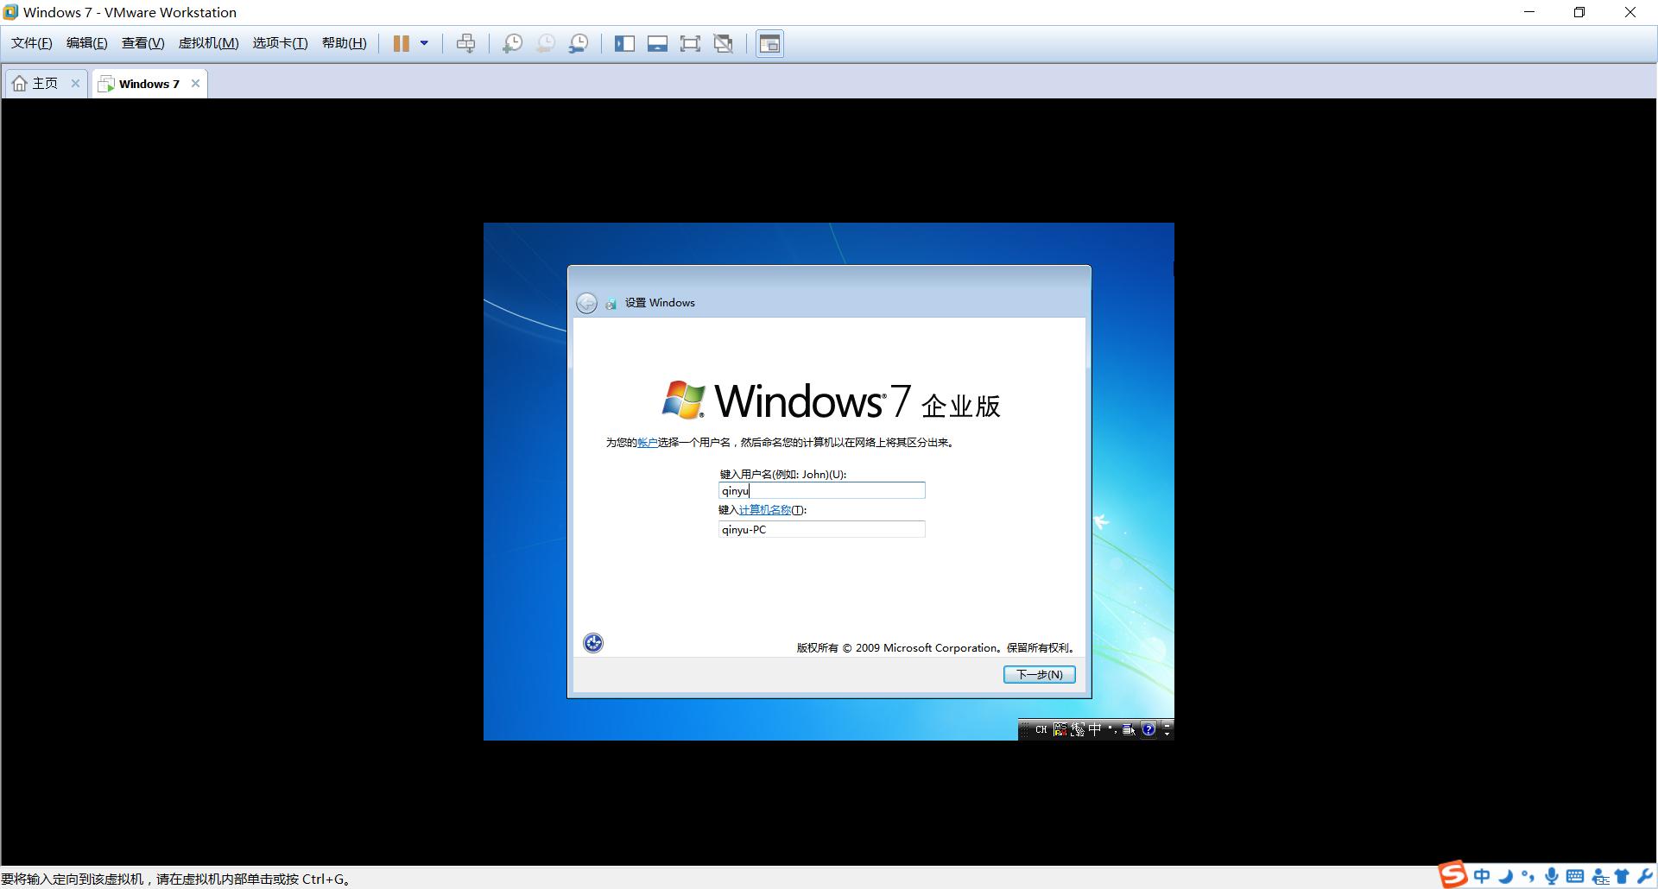Viewport: 1658px width, 889px height.
Task: Enter full screen mode
Action: (x=690, y=43)
